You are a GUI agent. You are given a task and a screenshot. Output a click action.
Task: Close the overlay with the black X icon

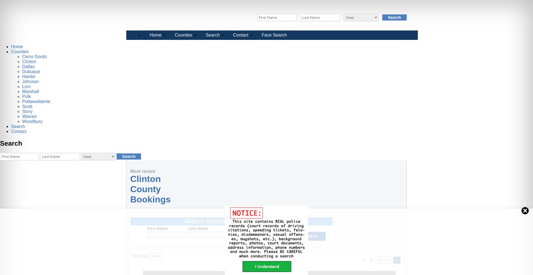point(525,211)
